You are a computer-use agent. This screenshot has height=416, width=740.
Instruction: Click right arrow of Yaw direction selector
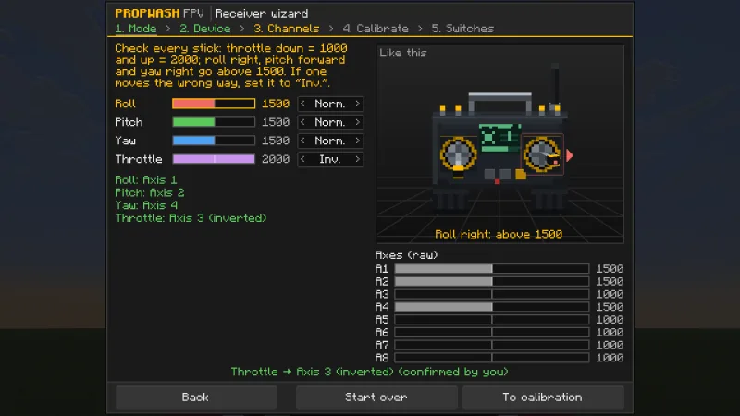point(358,141)
